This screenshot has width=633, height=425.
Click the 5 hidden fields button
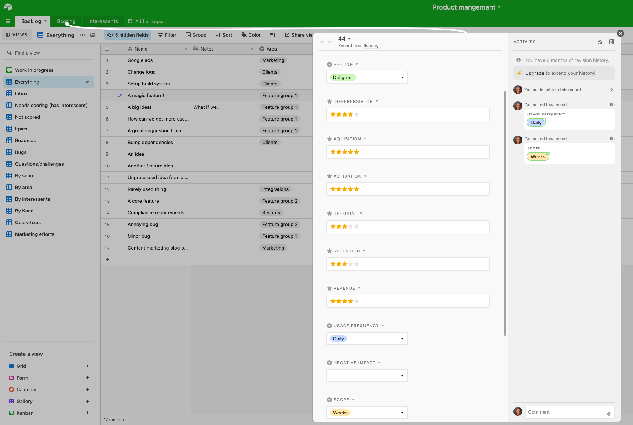click(128, 35)
